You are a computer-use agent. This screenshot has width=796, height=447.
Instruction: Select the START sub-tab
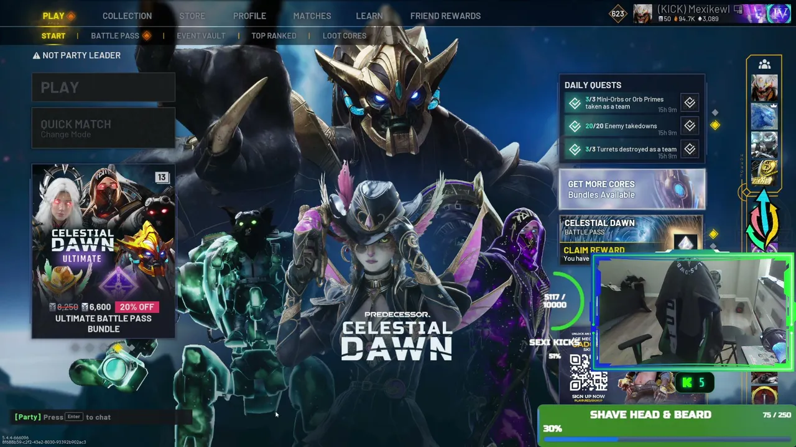click(53, 36)
